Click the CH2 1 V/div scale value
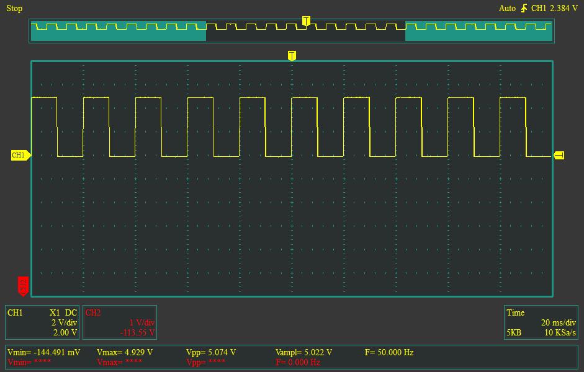Viewport: 584px width, 372px height. pos(142,323)
